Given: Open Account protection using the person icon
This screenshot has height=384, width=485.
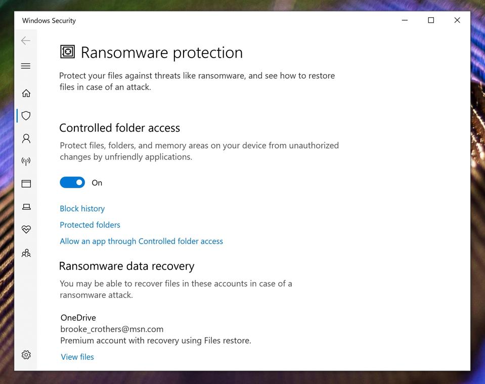Looking at the screenshot, I should pyautogui.click(x=26, y=138).
